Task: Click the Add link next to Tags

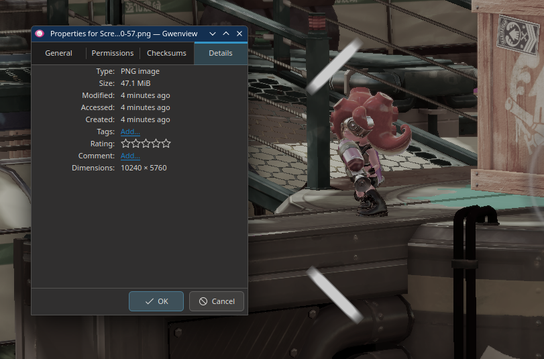Action: [x=130, y=132]
